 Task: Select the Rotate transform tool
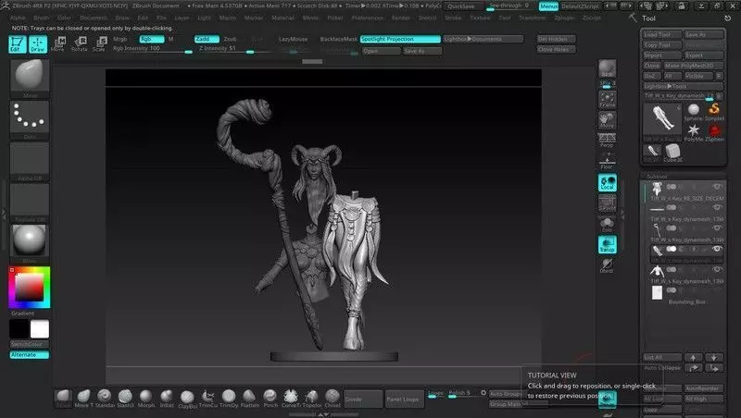pyautogui.click(x=79, y=43)
